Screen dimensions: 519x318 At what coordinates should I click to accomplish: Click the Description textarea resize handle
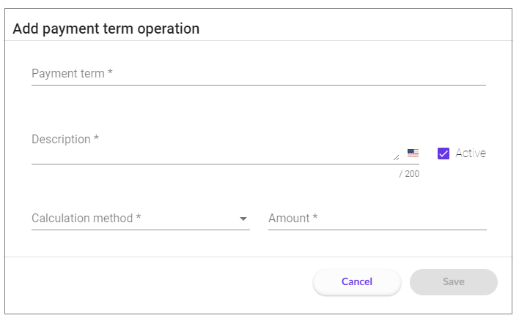tap(396, 156)
